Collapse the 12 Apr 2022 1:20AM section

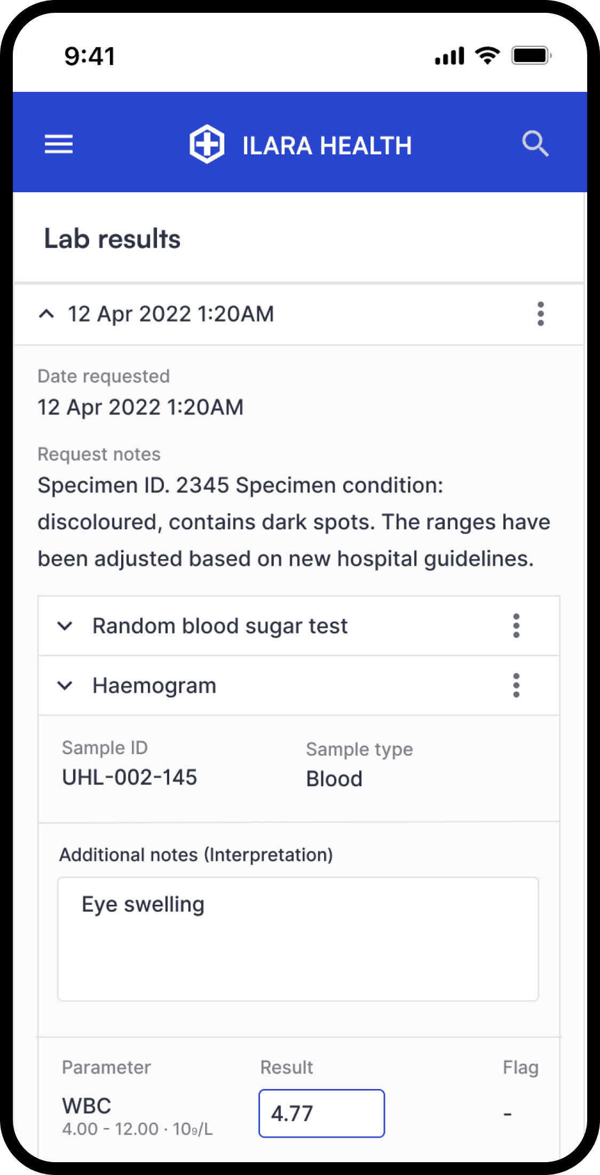(47, 314)
